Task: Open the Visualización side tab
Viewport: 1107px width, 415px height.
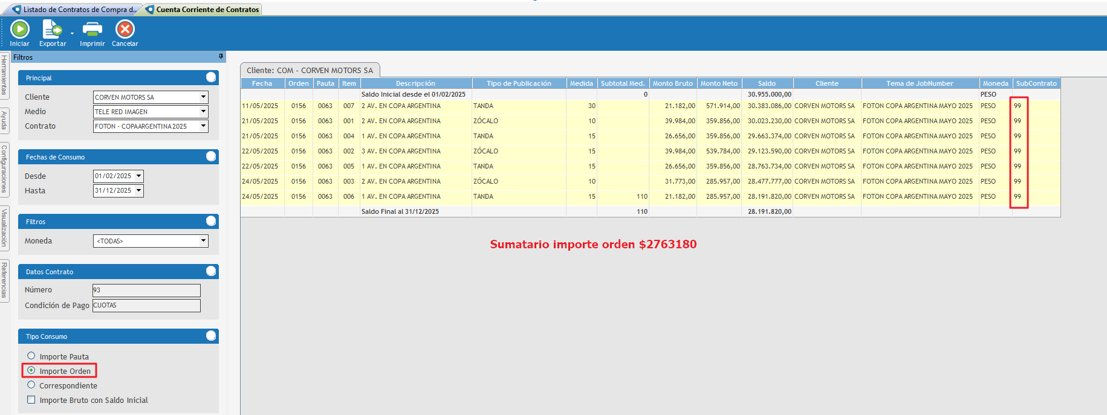Action: tap(4, 228)
